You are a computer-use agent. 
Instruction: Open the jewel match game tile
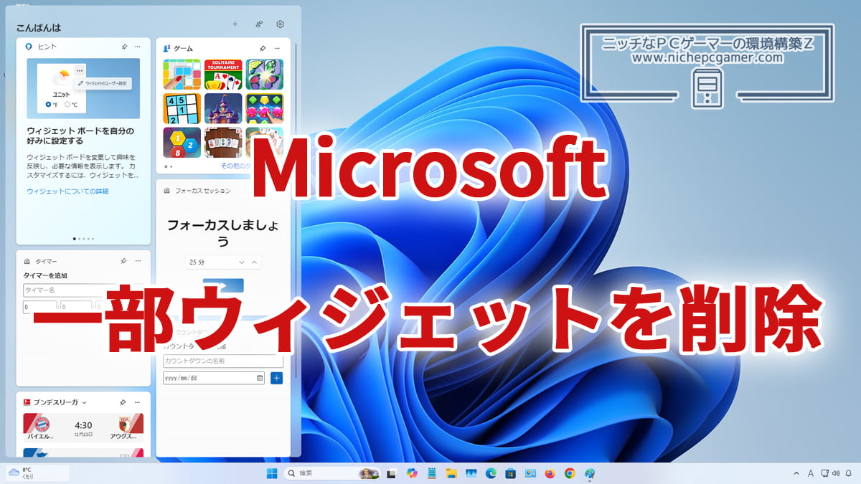(265, 108)
